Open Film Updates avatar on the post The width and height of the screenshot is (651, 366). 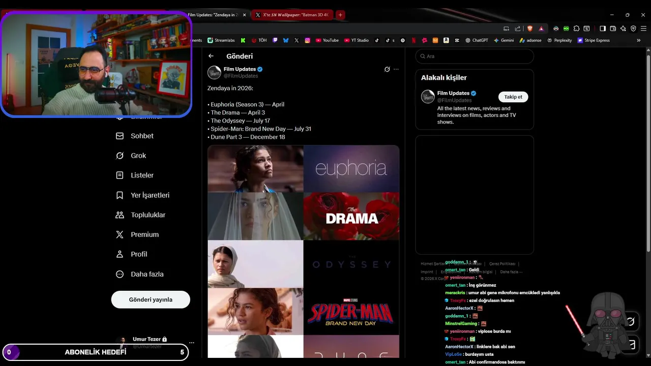click(214, 72)
